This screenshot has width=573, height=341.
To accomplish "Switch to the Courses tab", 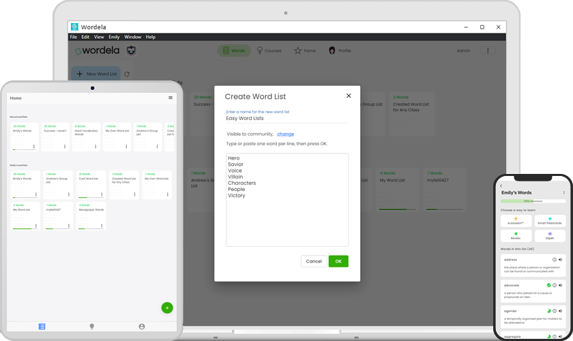I will [x=269, y=50].
